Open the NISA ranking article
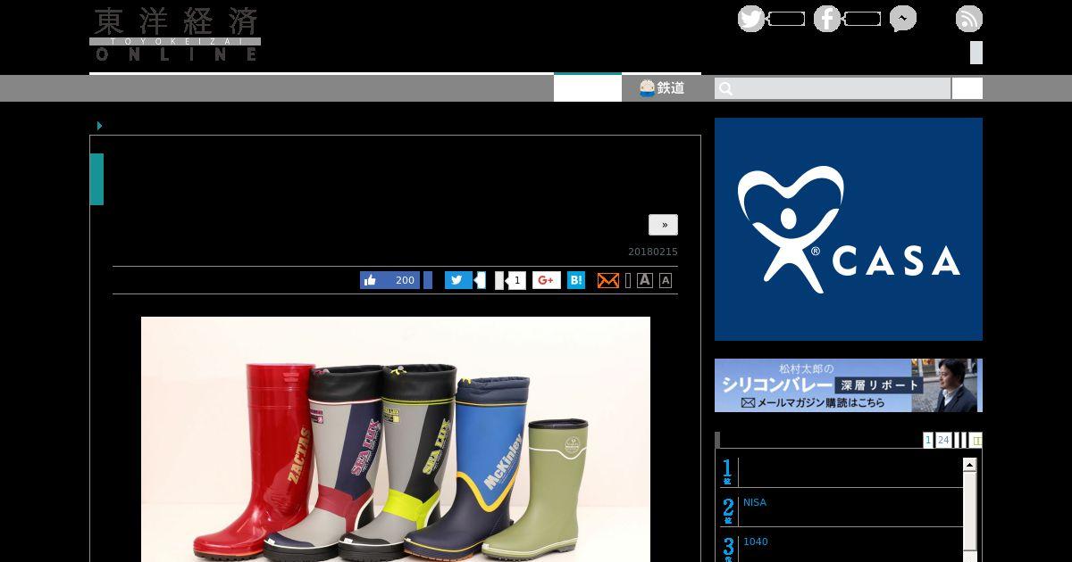Image resolution: width=1072 pixels, height=562 pixels. [x=755, y=502]
